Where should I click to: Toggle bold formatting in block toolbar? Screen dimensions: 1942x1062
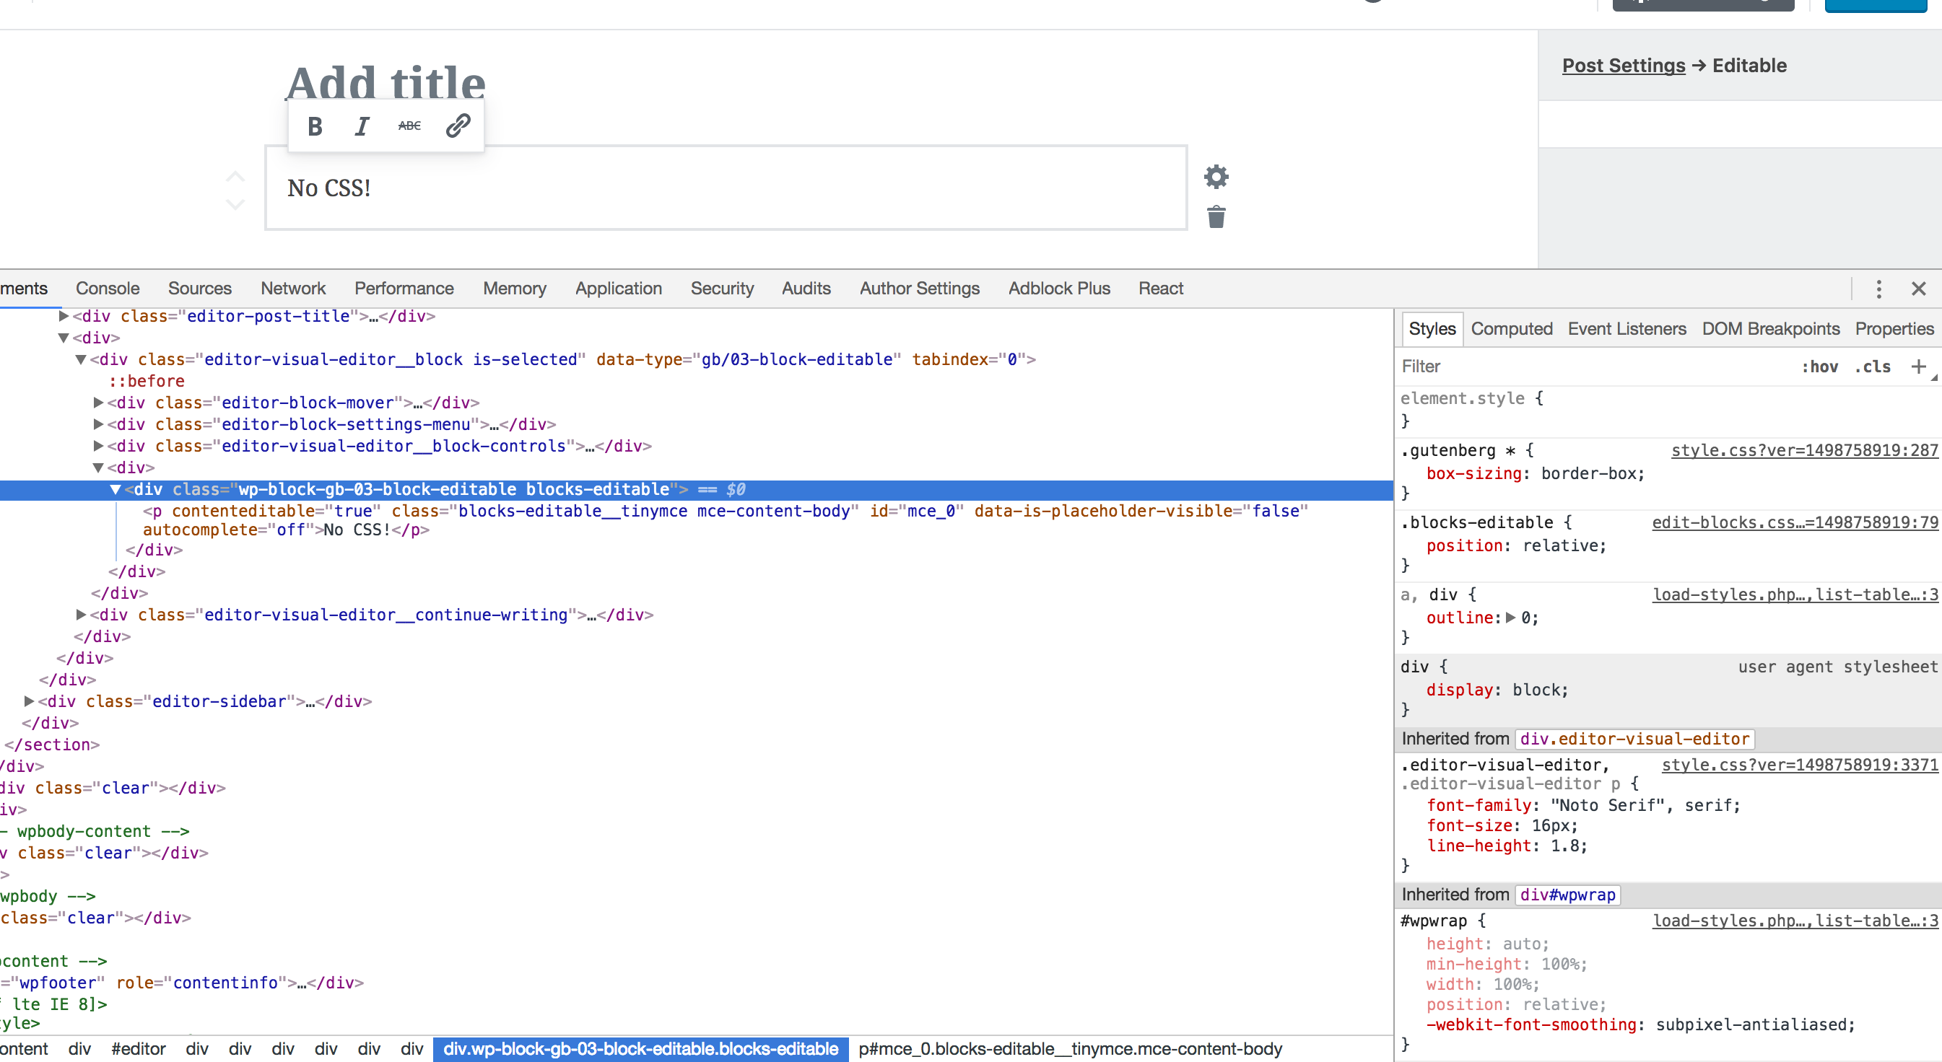click(x=315, y=126)
